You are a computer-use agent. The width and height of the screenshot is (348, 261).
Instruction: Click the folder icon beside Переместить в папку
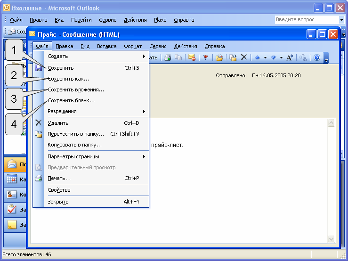[x=39, y=134]
